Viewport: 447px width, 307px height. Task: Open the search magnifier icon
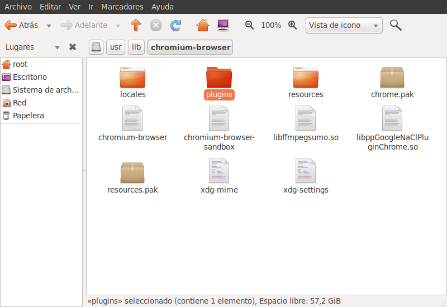[x=396, y=25]
